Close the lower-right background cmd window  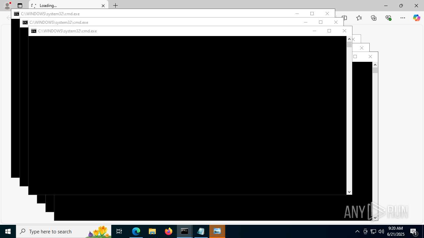coord(370,57)
